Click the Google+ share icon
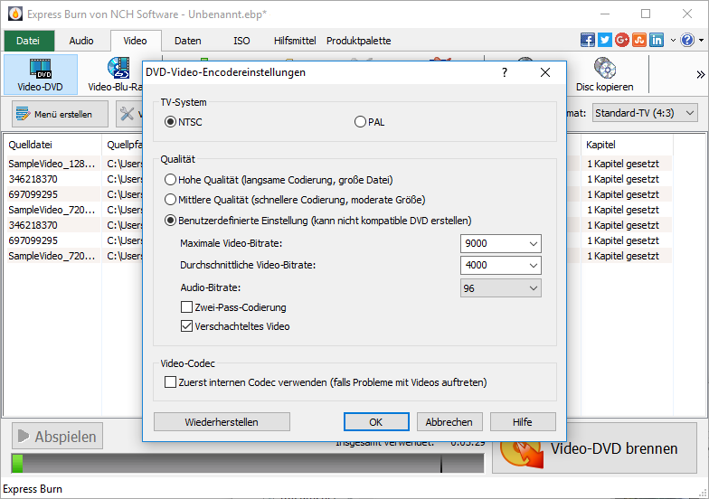The image size is (709, 499). click(622, 40)
